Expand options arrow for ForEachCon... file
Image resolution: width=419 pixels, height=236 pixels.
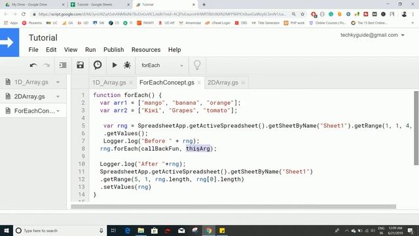58,111
